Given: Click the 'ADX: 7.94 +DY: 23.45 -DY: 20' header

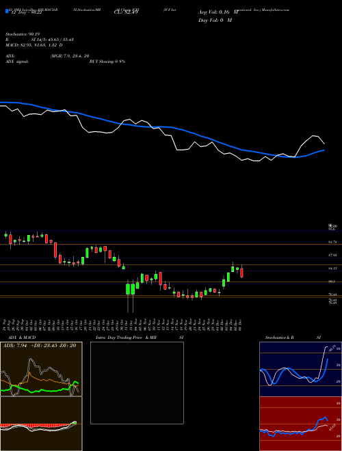Looking at the screenshot, I should coord(39,346).
